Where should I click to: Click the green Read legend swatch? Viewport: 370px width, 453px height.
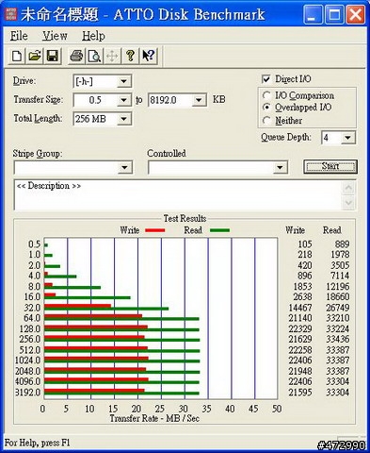219,230
